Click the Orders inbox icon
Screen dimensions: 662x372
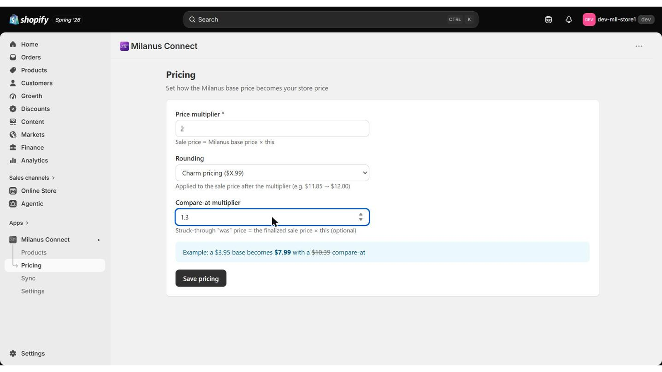13,57
